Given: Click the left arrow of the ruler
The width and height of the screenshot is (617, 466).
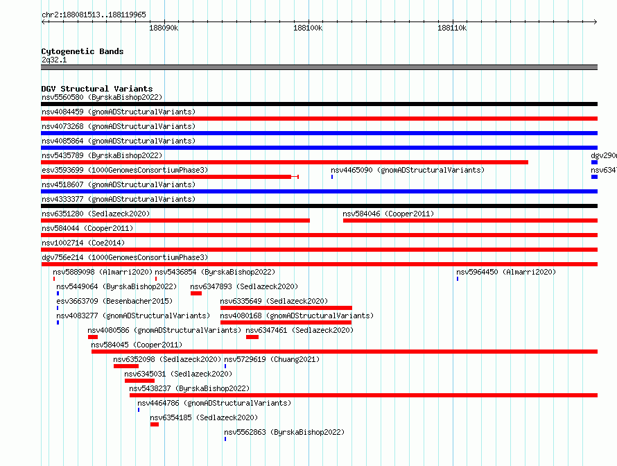Looking at the screenshot, I should (43, 21).
